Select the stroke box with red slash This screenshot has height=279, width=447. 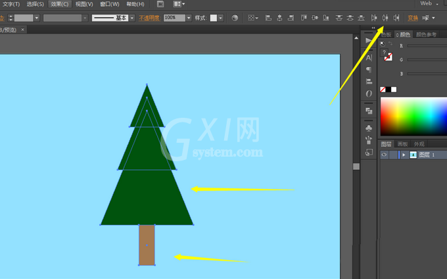[x=388, y=57]
